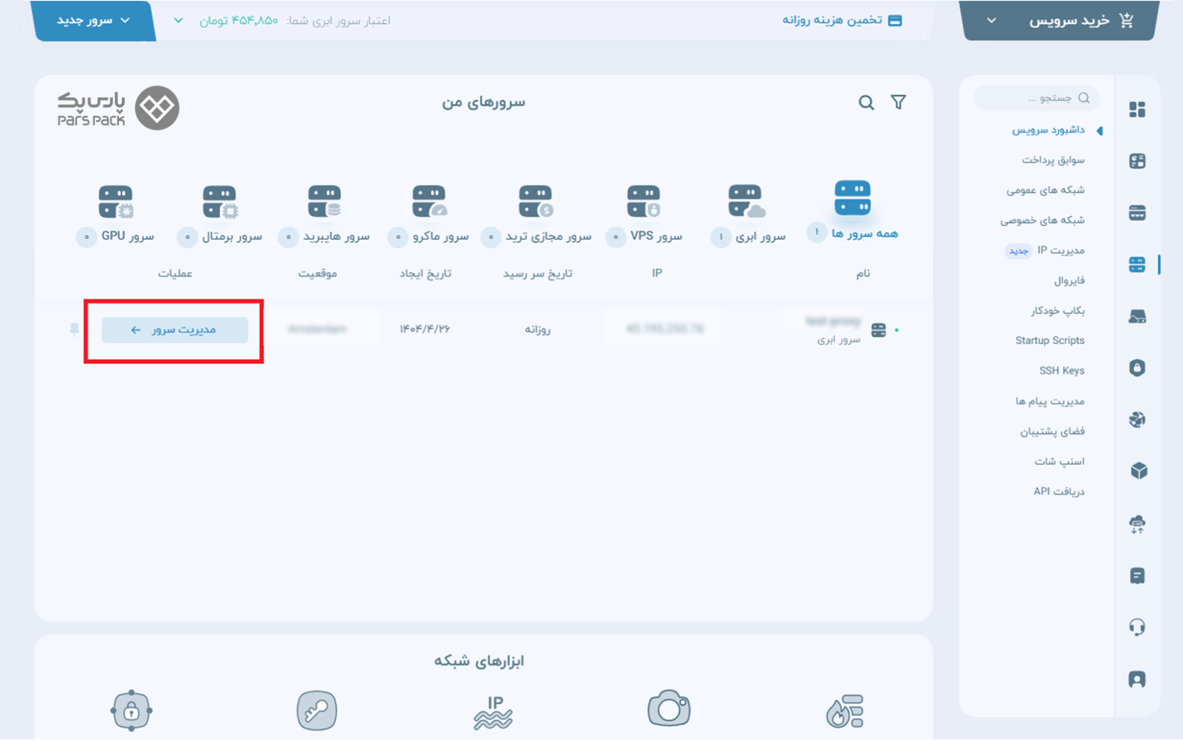Open مدیریت پیام ها in sidebar

click(1050, 402)
